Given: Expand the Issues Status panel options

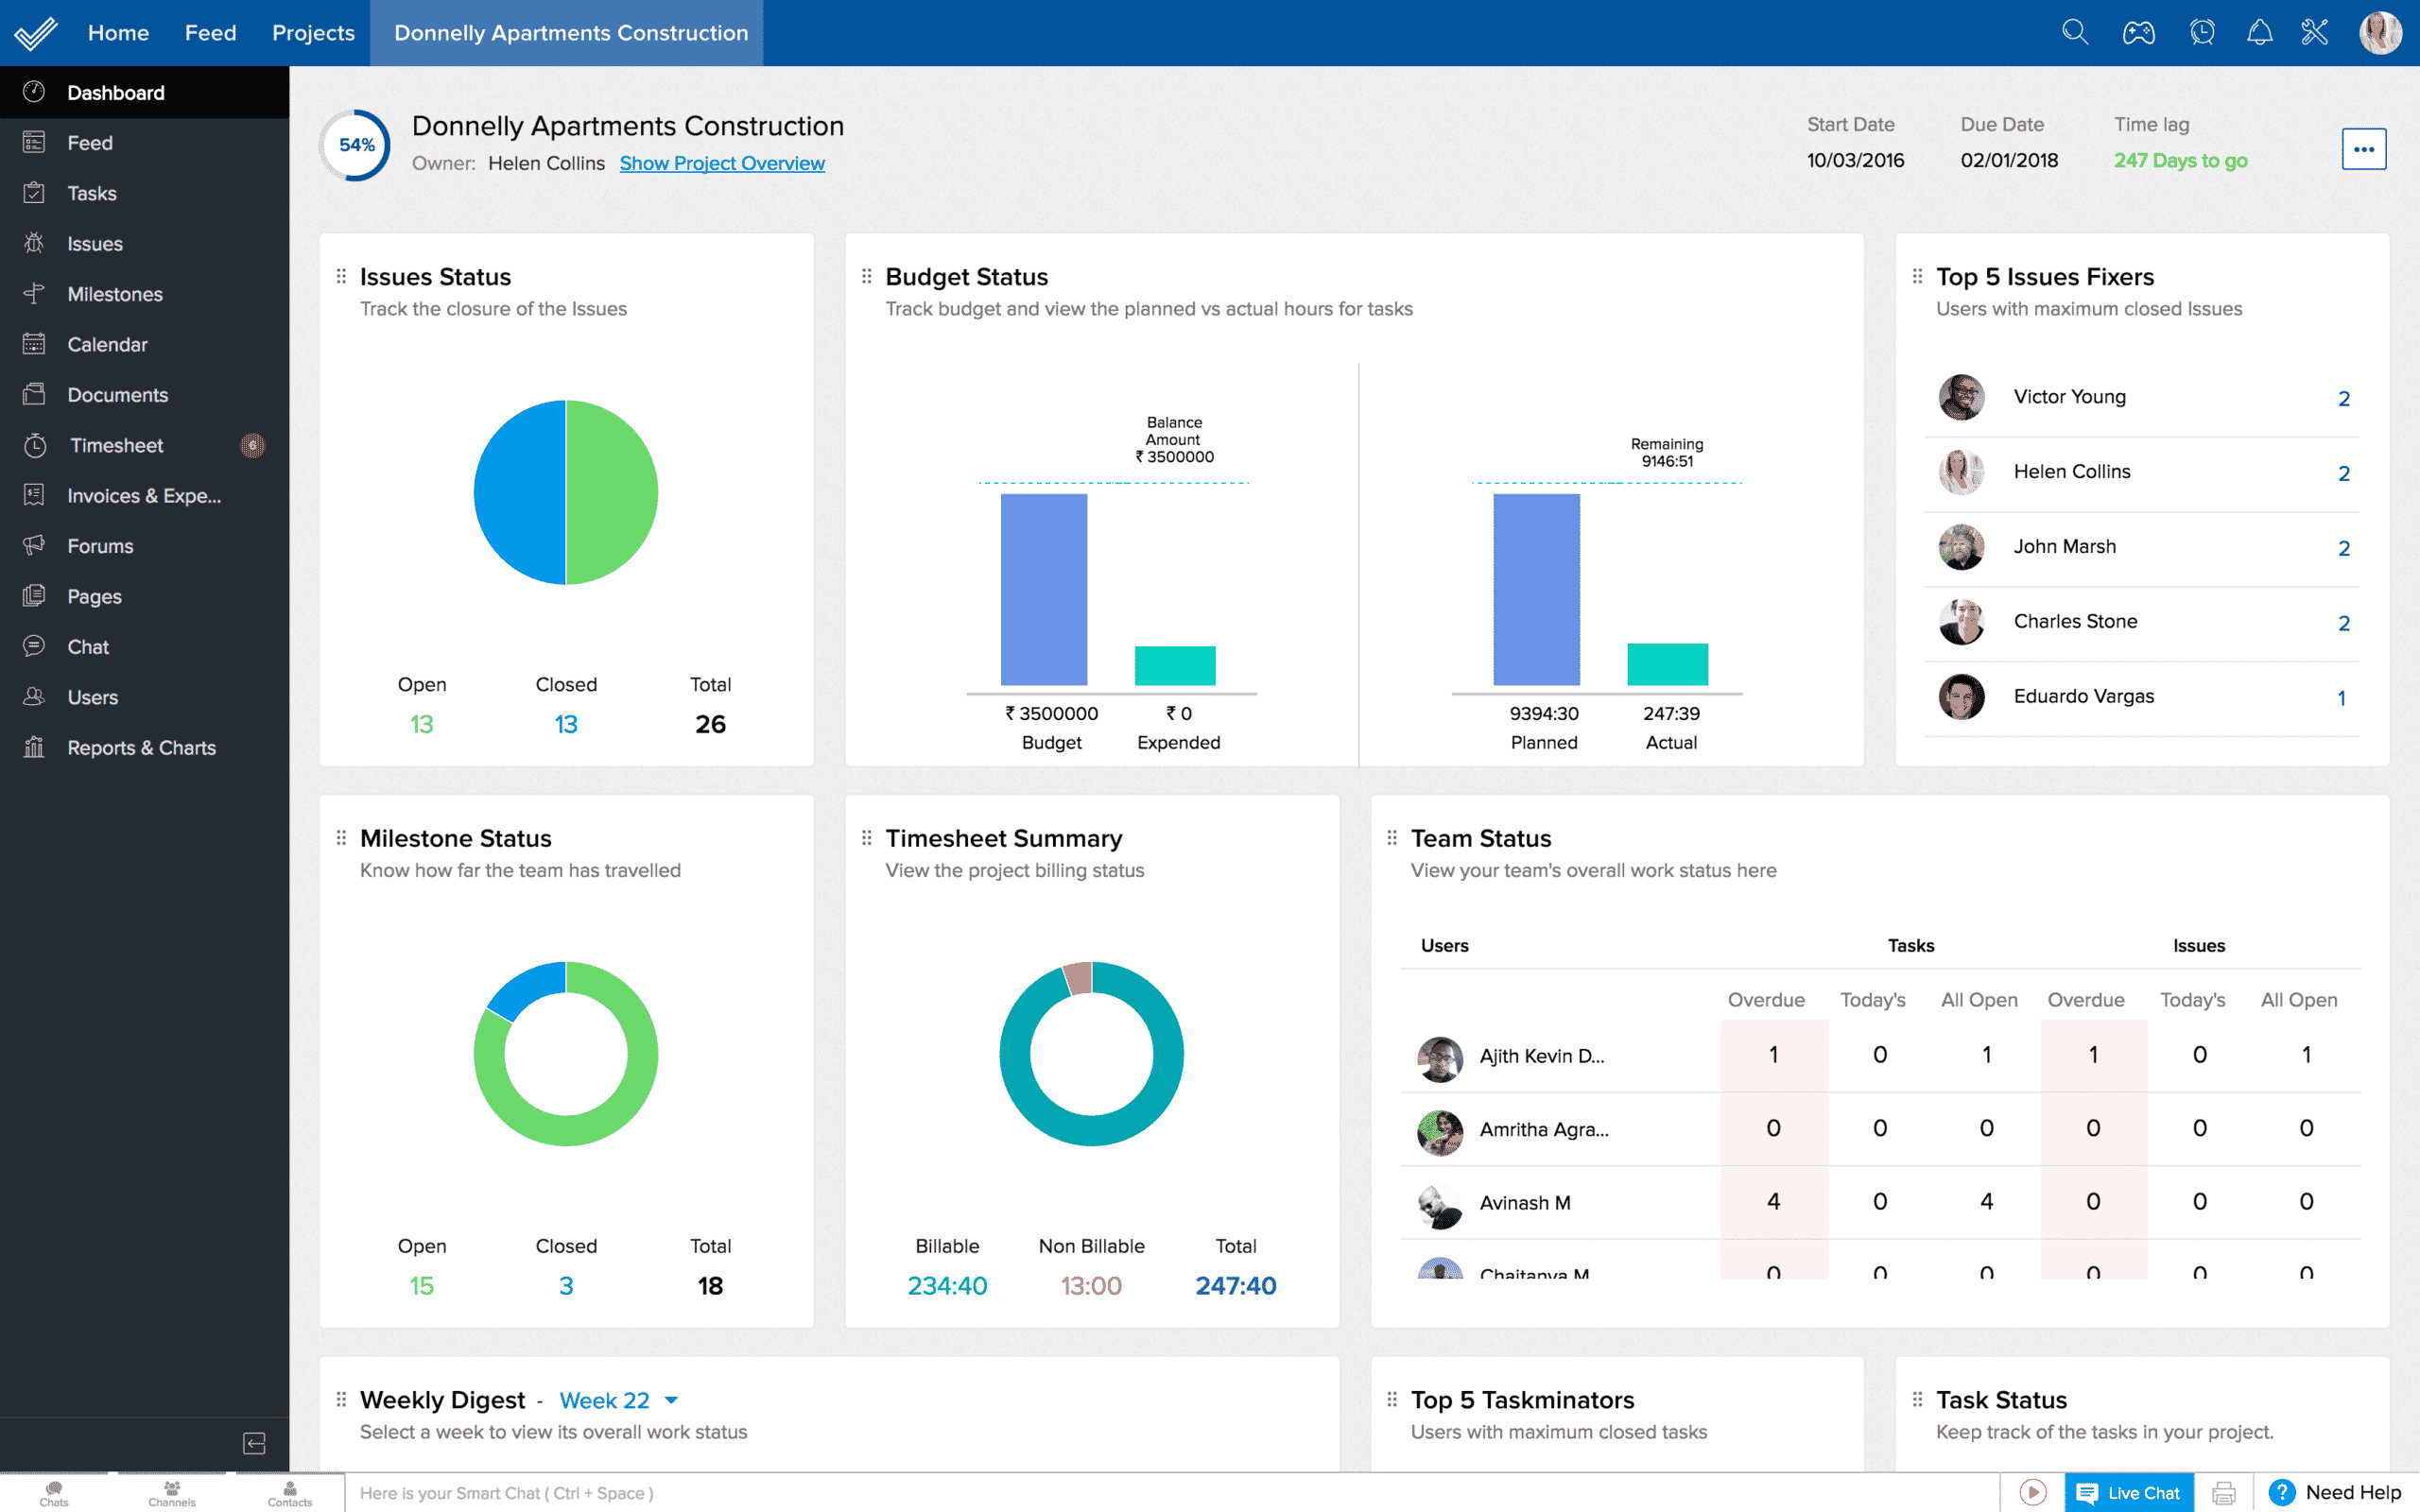Looking at the screenshot, I should (341, 275).
